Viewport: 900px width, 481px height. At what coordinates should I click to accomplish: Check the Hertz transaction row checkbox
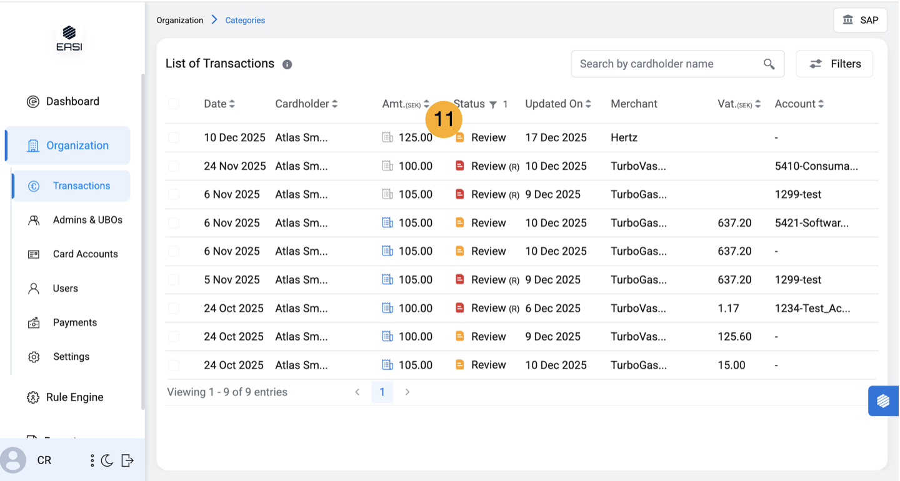tap(174, 137)
